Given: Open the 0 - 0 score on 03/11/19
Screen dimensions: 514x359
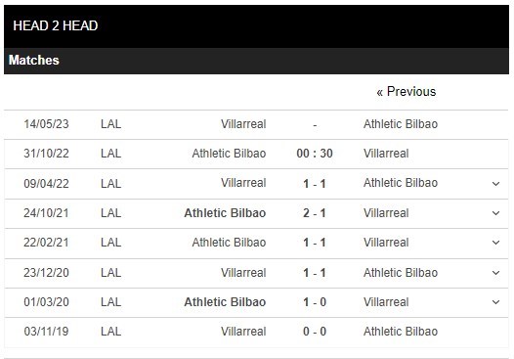Looking at the screenshot, I should (315, 332).
